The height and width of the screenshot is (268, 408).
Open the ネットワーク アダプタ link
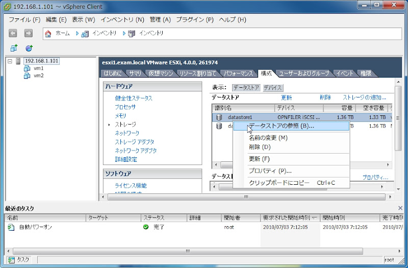tap(136, 151)
